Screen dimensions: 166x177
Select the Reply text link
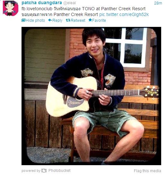(x=57, y=20)
